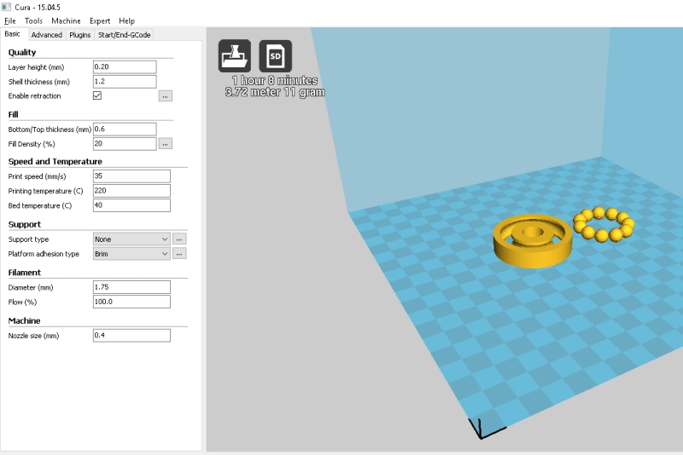683x455 pixels.
Task: Switch to the Plugins tab
Action: 79,35
